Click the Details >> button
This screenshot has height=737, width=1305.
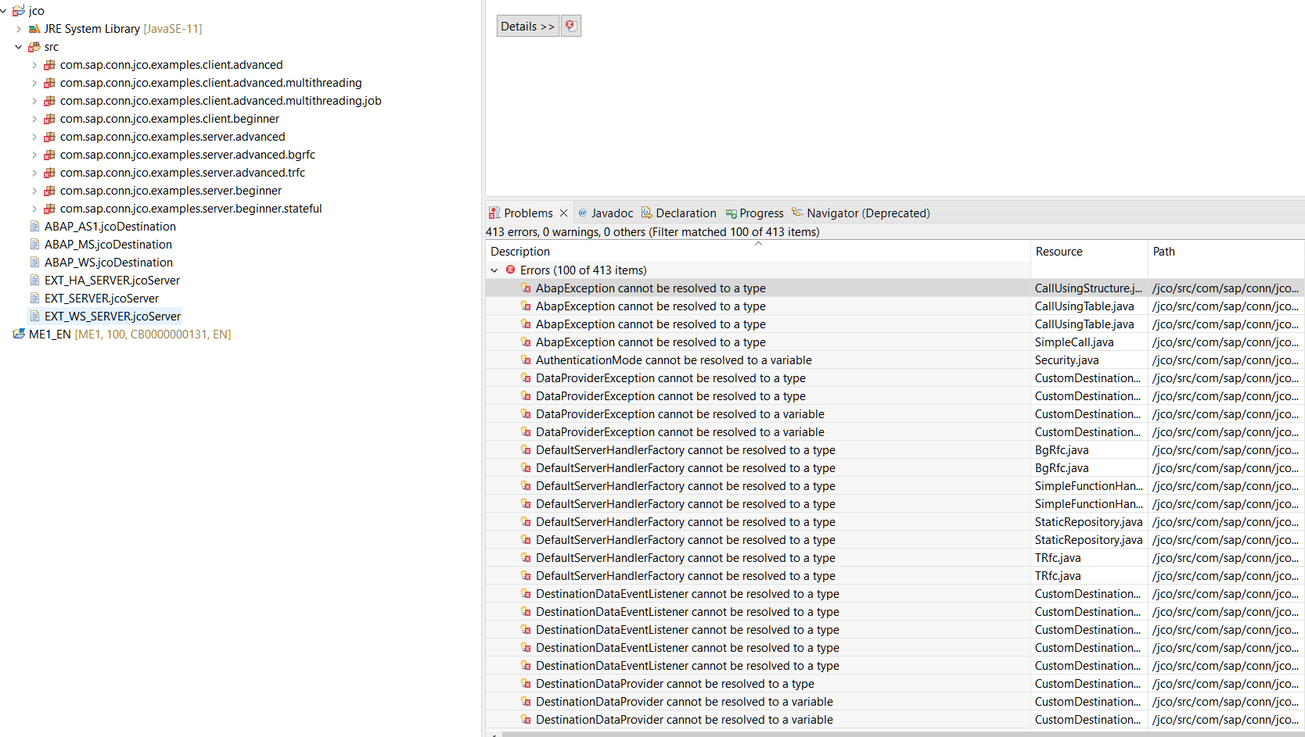pos(527,26)
